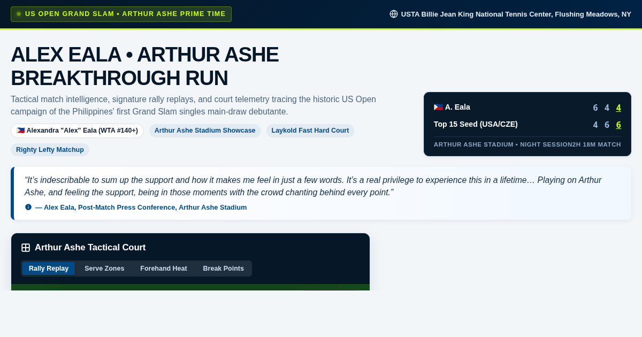Select the Rally Replay tab

pos(49,269)
